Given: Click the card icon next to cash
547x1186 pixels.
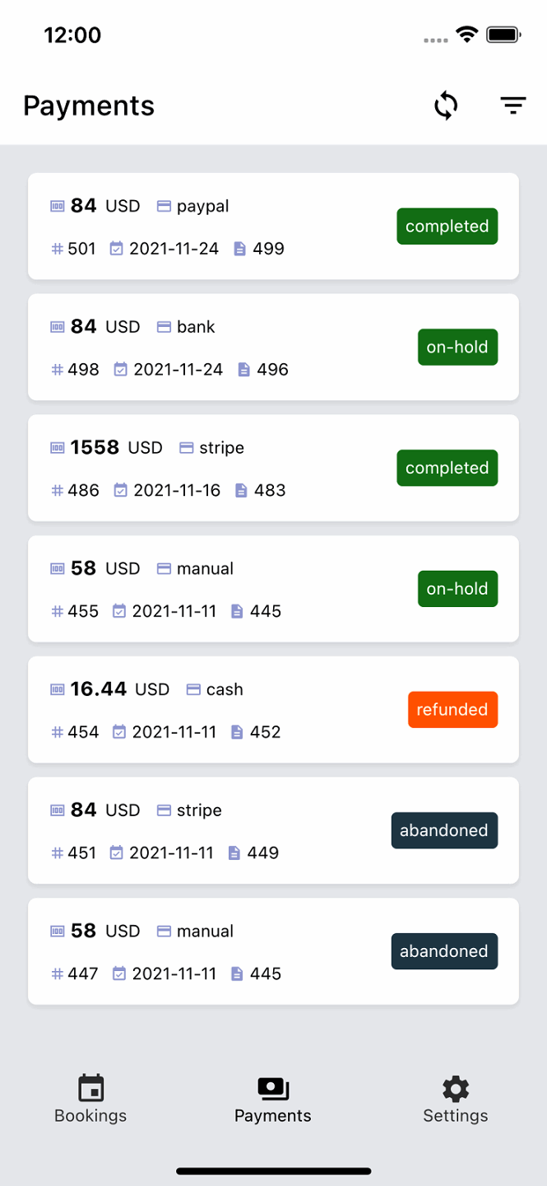Looking at the screenshot, I should click(193, 689).
